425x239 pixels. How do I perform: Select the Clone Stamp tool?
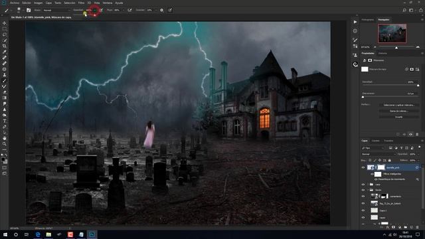5,75
